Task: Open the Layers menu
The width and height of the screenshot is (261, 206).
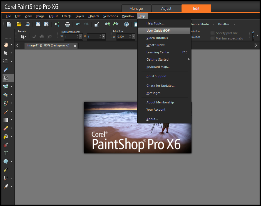Action: tap(80, 16)
